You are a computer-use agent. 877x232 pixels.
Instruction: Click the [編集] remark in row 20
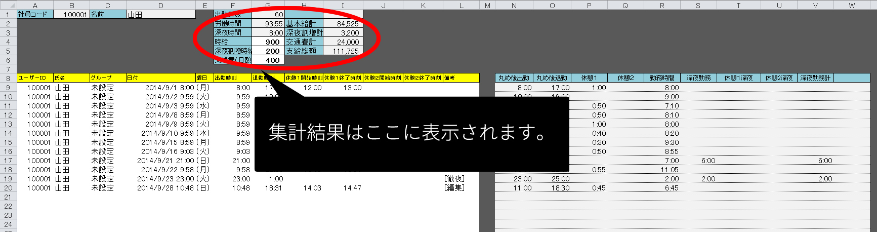pos(454,188)
